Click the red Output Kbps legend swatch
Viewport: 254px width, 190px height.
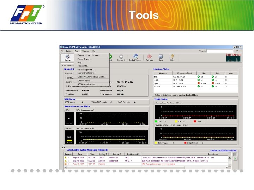point(185,143)
